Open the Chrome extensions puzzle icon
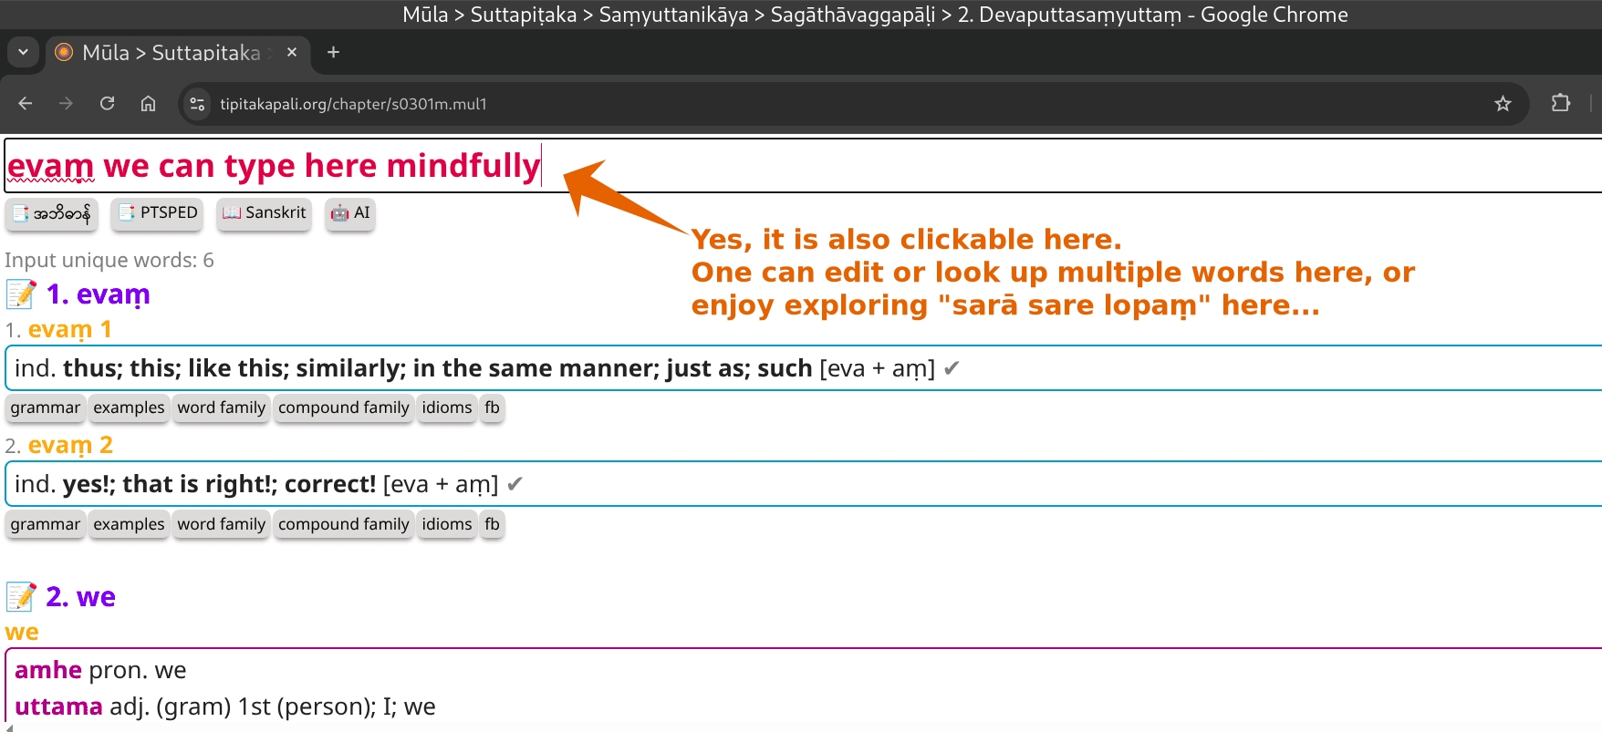The width and height of the screenshot is (1602, 732). click(1561, 103)
